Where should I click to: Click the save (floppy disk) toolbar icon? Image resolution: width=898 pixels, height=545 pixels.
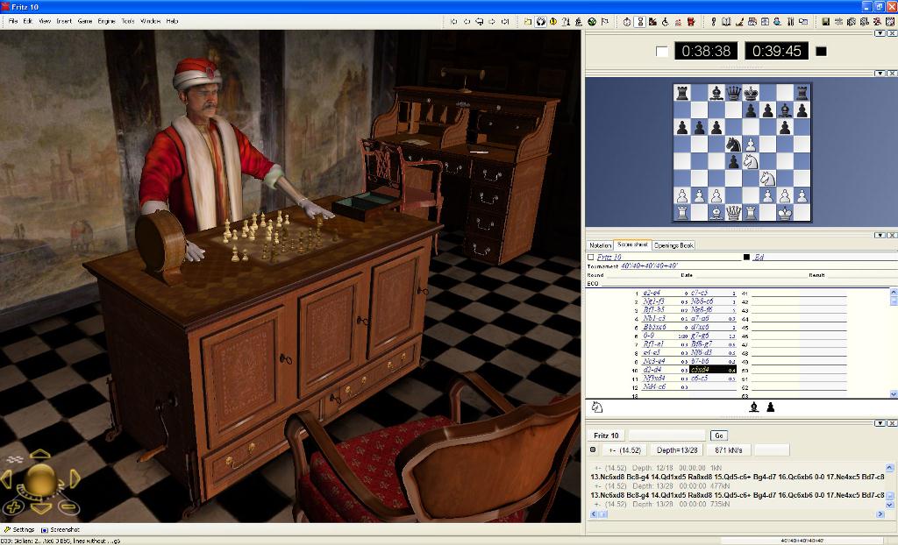point(825,21)
